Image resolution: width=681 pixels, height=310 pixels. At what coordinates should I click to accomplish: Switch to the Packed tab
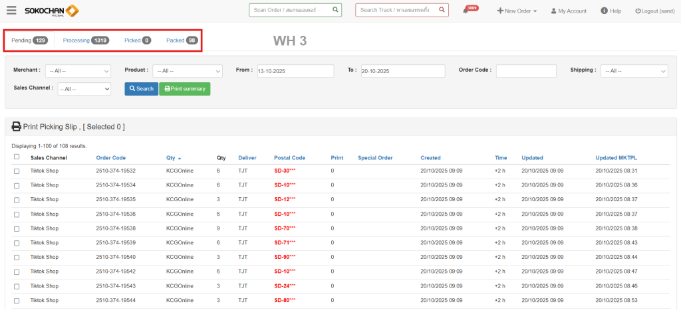[182, 40]
